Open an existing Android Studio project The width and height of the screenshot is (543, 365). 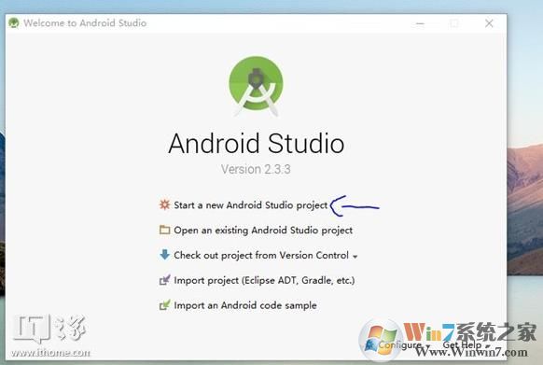263,231
